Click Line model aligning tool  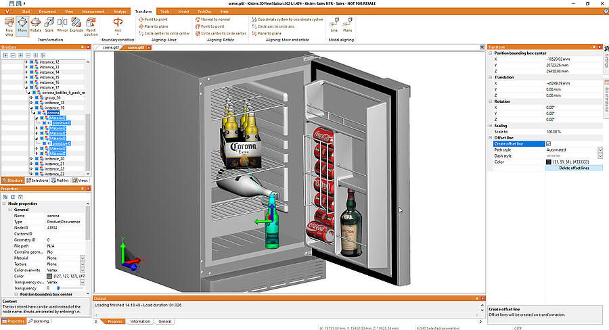[x=334, y=25]
